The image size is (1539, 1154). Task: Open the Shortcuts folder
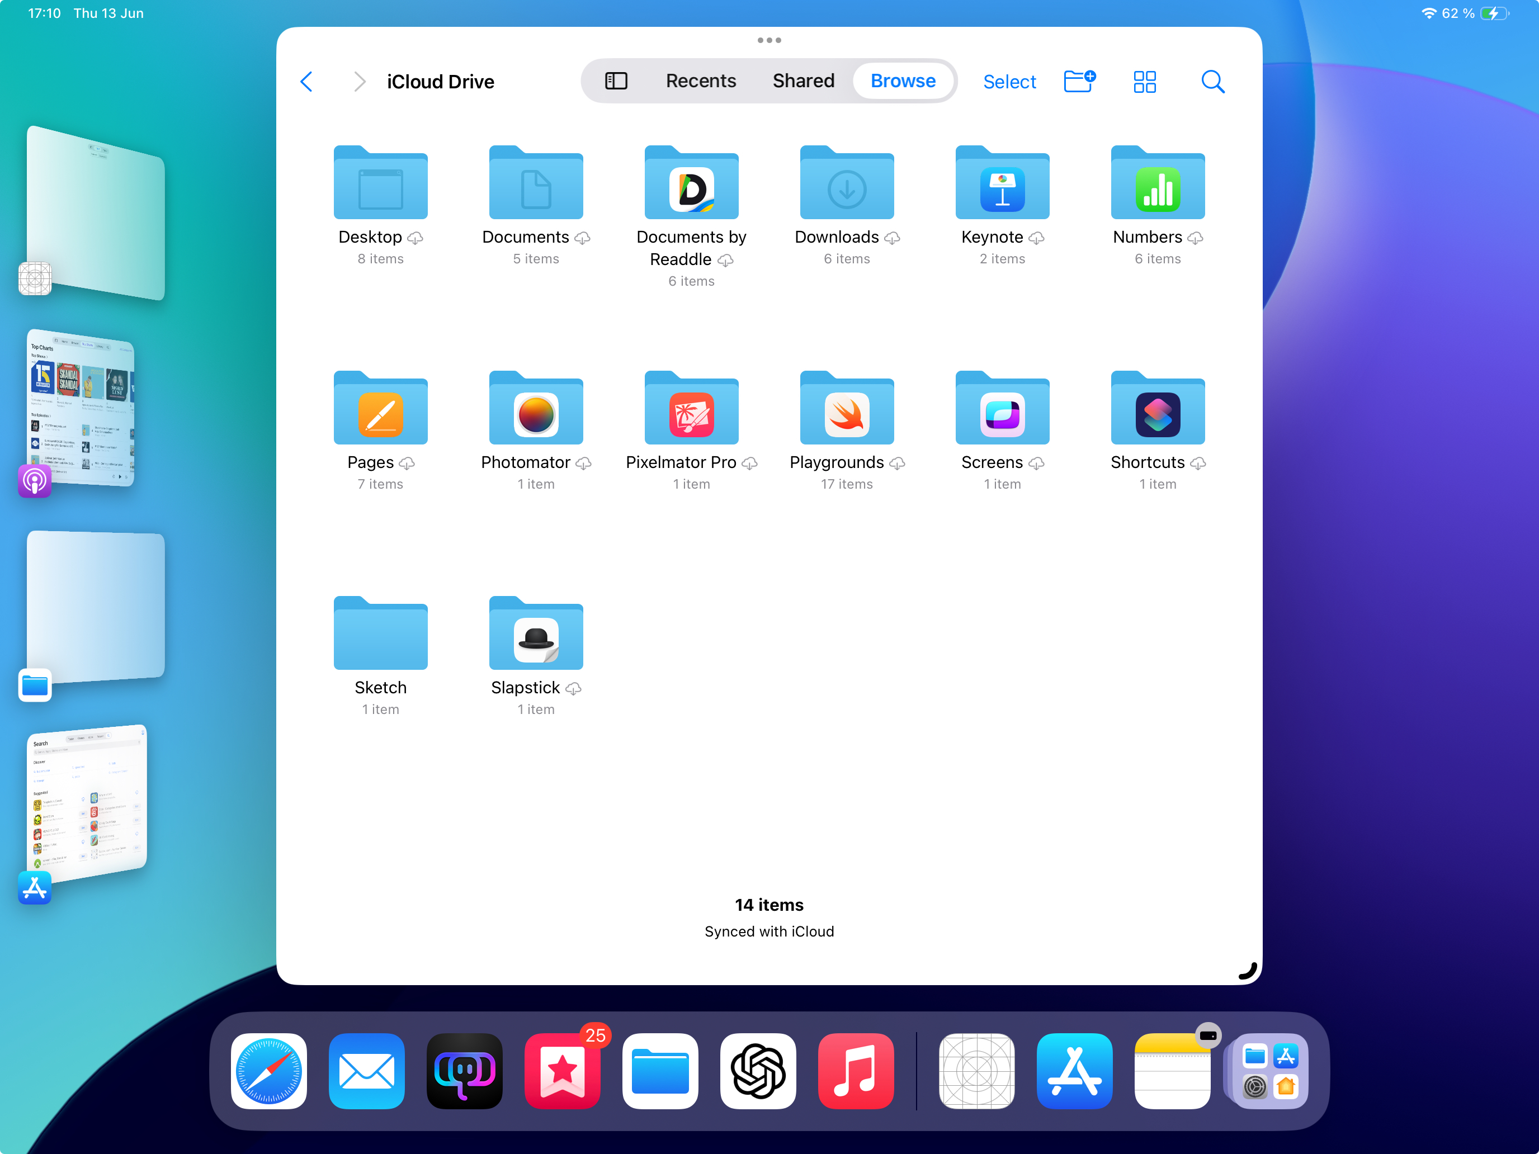[1157, 410]
